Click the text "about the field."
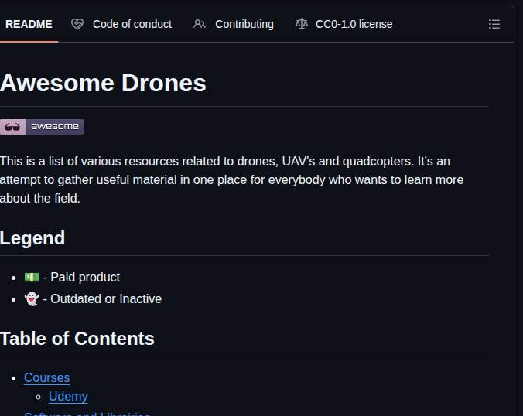 pyautogui.click(x=40, y=198)
